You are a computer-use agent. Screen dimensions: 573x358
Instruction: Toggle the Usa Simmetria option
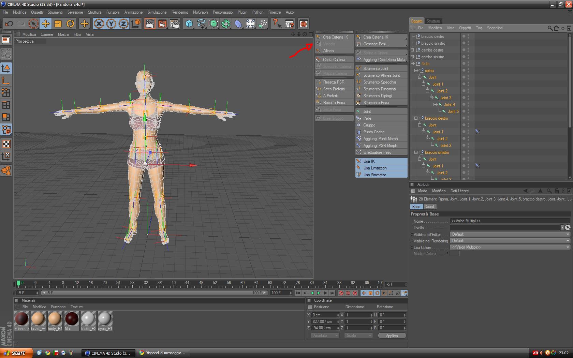374,175
